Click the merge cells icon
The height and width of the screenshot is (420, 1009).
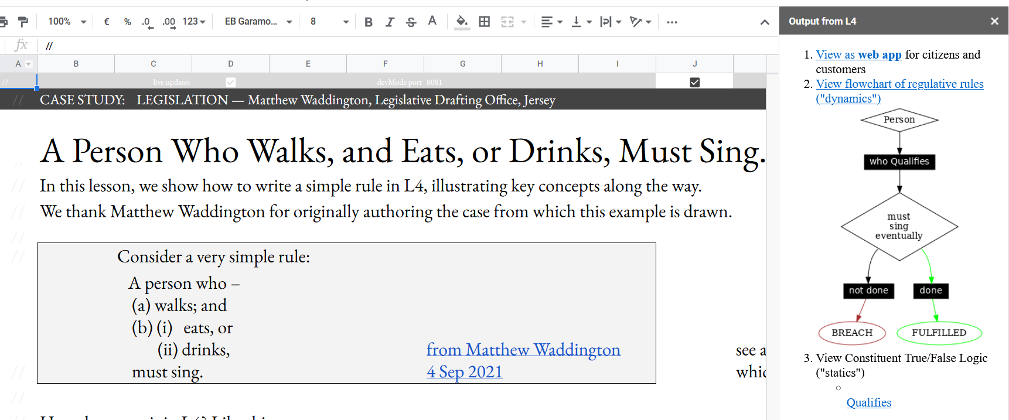507,22
